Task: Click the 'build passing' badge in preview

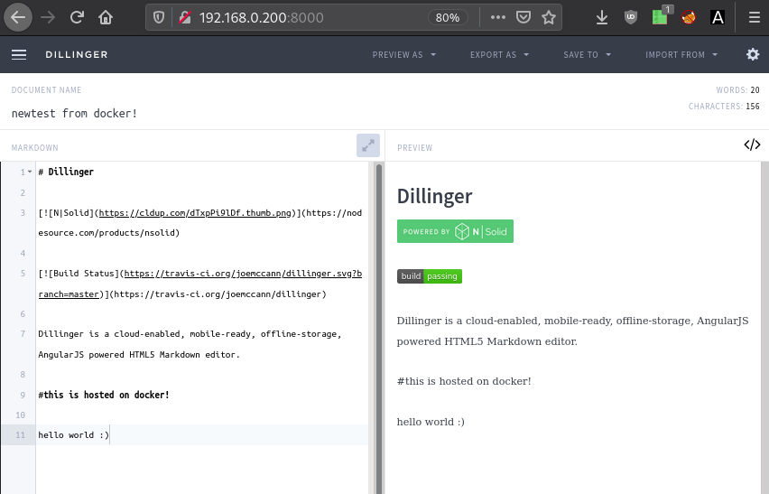Action: tap(430, 276)
